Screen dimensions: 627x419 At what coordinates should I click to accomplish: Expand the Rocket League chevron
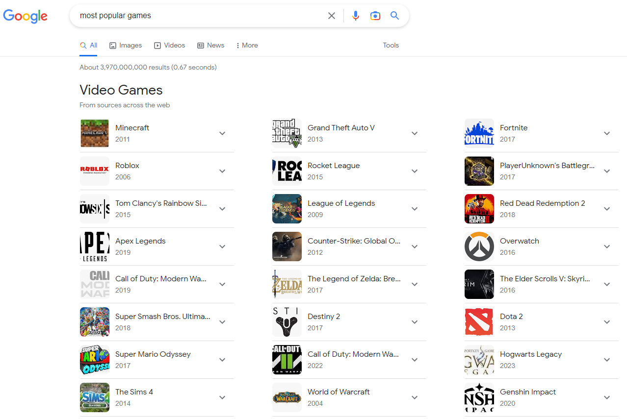click(415, 171)
